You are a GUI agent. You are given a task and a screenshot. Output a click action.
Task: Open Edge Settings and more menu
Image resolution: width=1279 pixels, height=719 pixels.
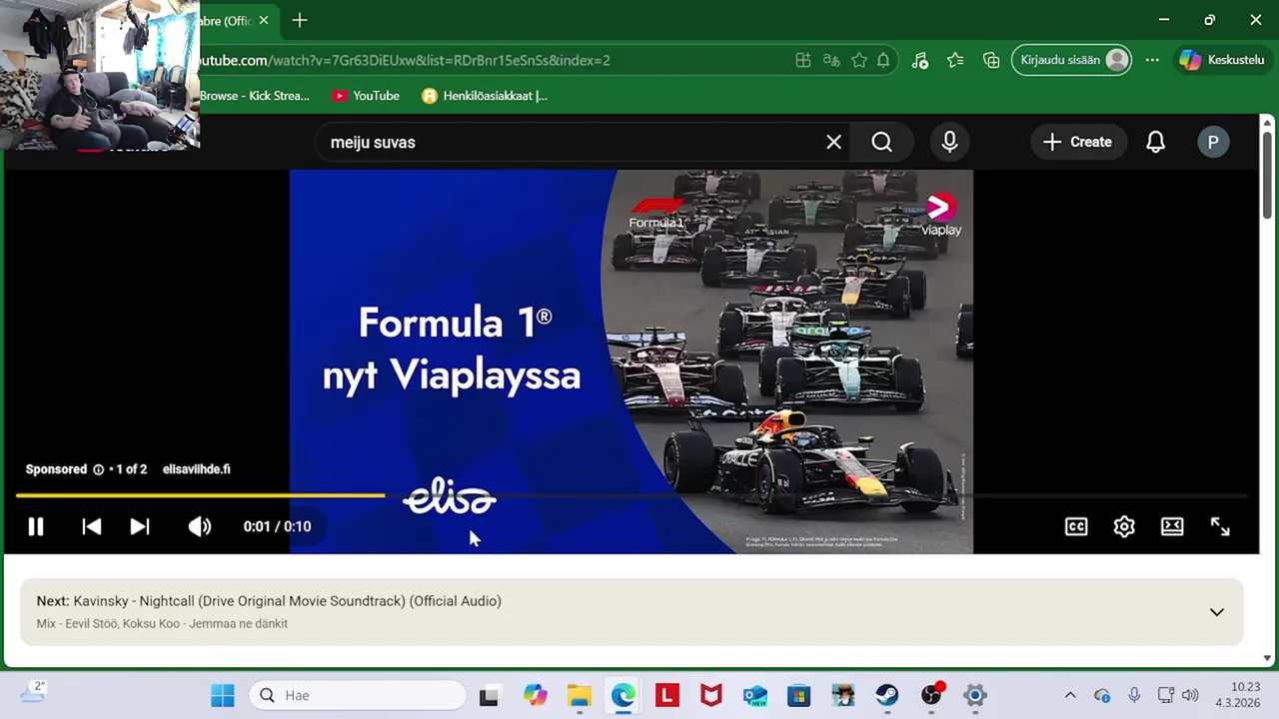click(x=1152, y=60)
